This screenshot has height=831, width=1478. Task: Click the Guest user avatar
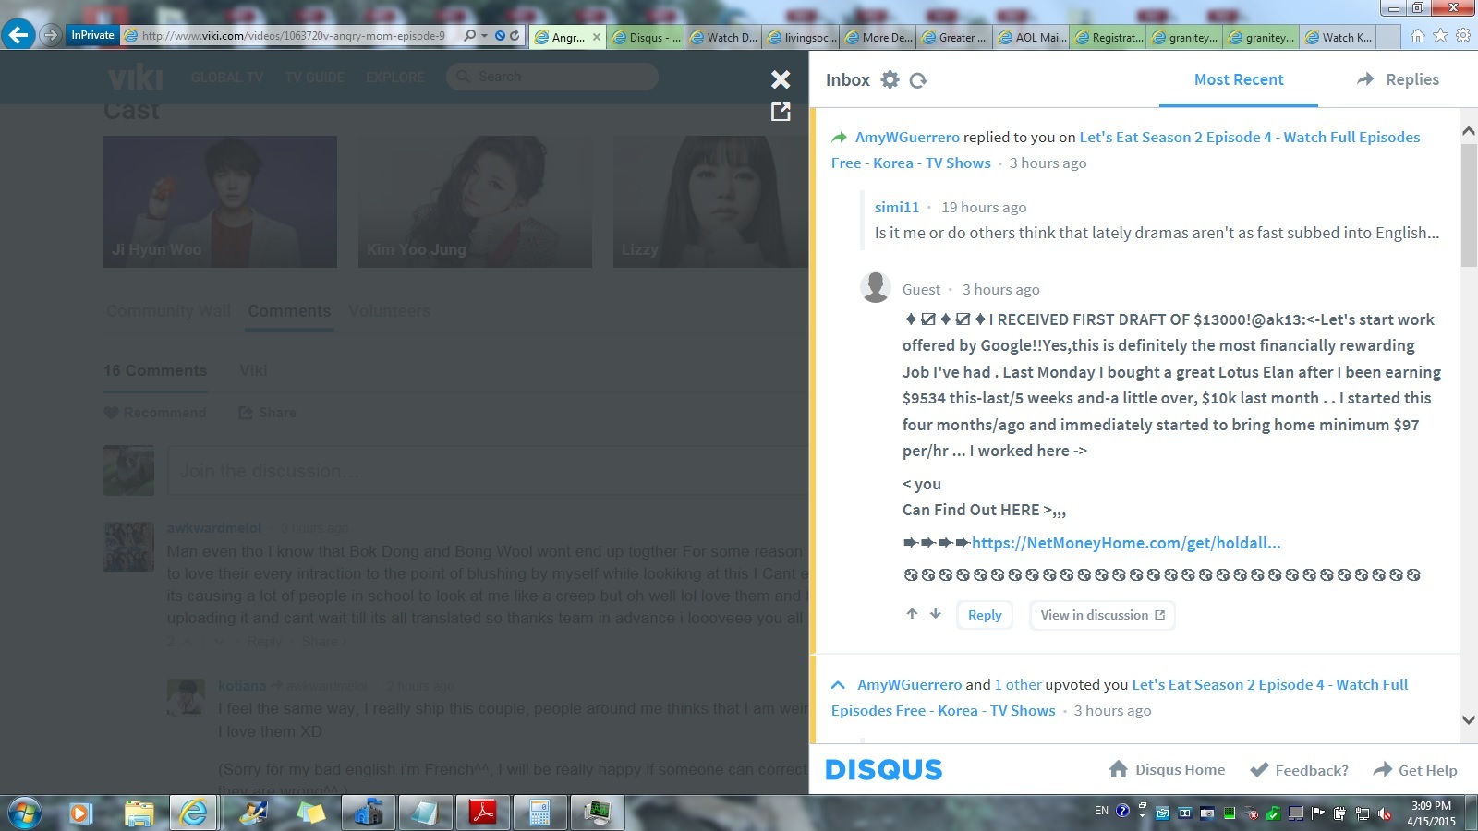(876, 287)
